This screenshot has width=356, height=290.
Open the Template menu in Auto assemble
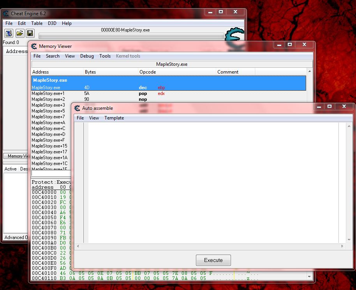114,118
